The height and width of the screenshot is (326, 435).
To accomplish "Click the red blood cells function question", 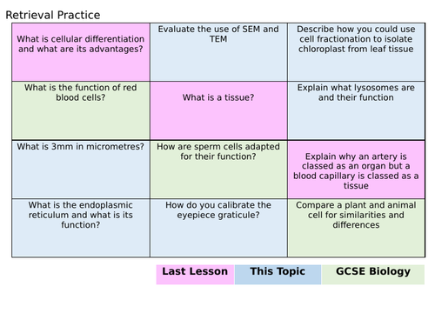I will click(81, 110).
